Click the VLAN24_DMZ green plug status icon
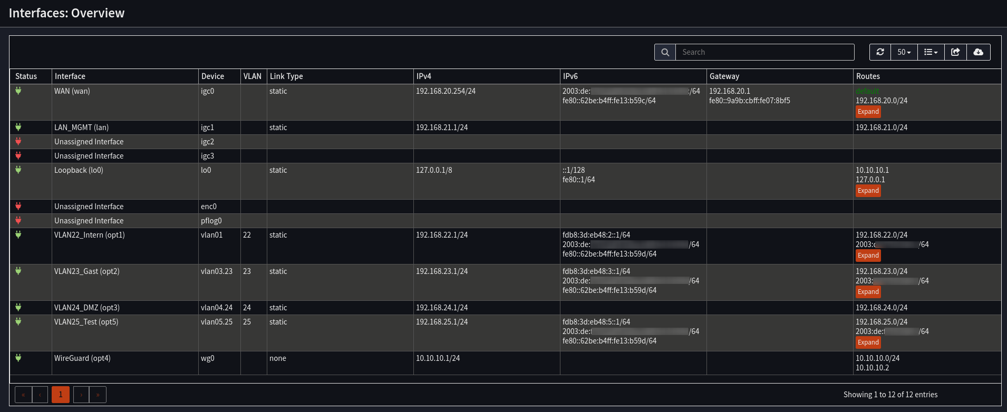Screen dimensions: 1007x412 point(18,307)
